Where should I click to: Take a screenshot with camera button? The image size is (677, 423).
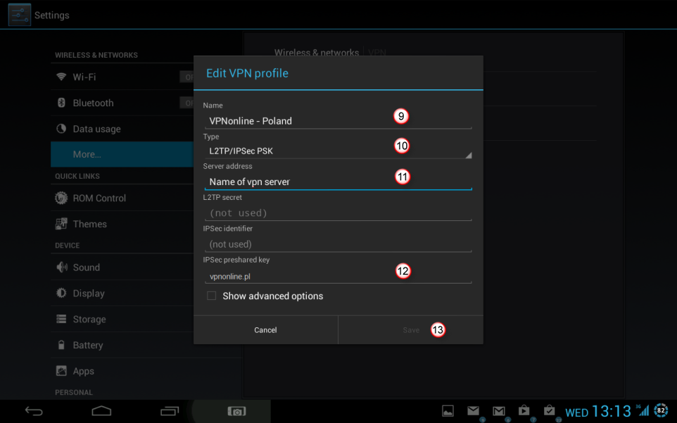point(236,411)
